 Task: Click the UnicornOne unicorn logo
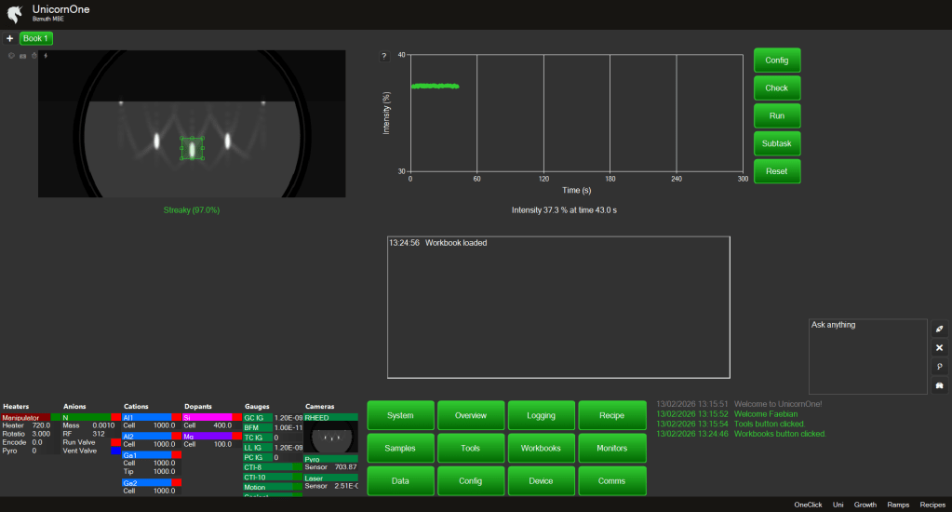tap(15, 12)
